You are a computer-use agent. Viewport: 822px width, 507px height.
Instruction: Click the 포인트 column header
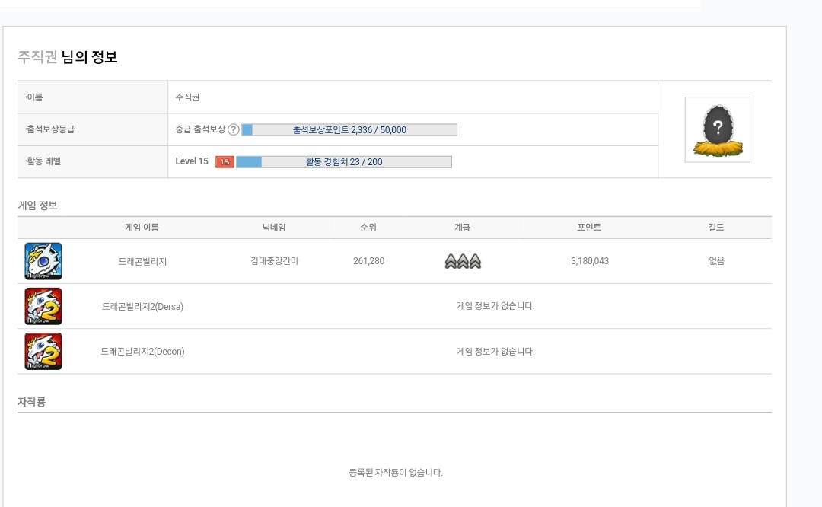click(x=589, y=228)
